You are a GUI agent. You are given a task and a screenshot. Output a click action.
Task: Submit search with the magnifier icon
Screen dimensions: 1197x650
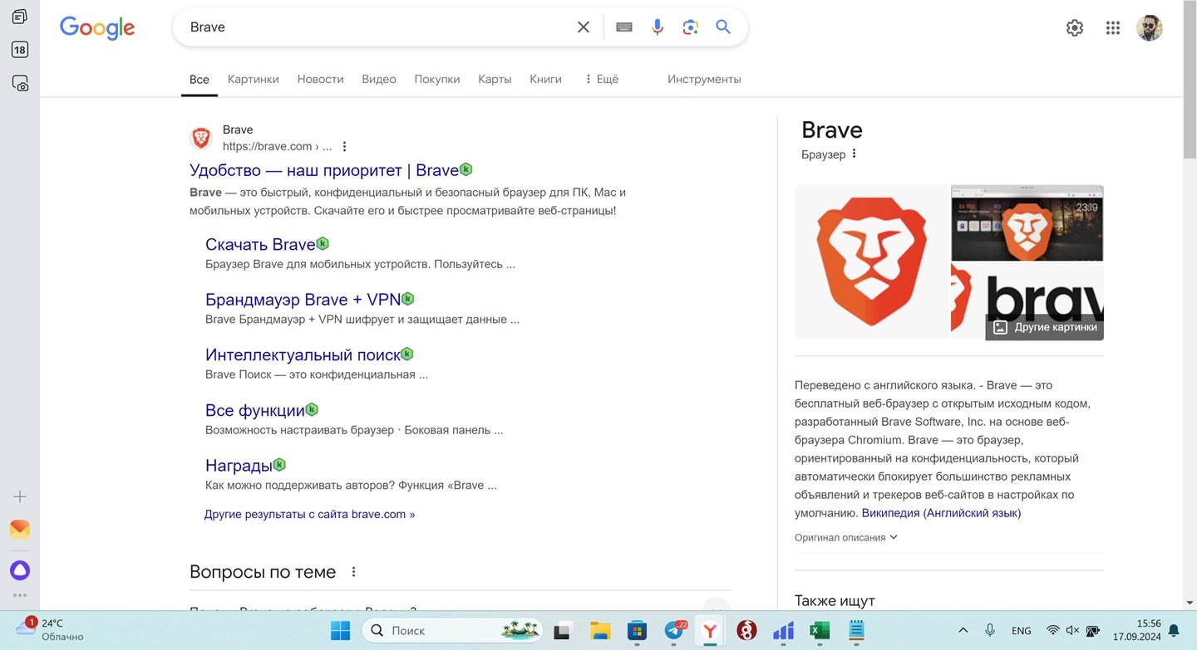pos(723,27)
